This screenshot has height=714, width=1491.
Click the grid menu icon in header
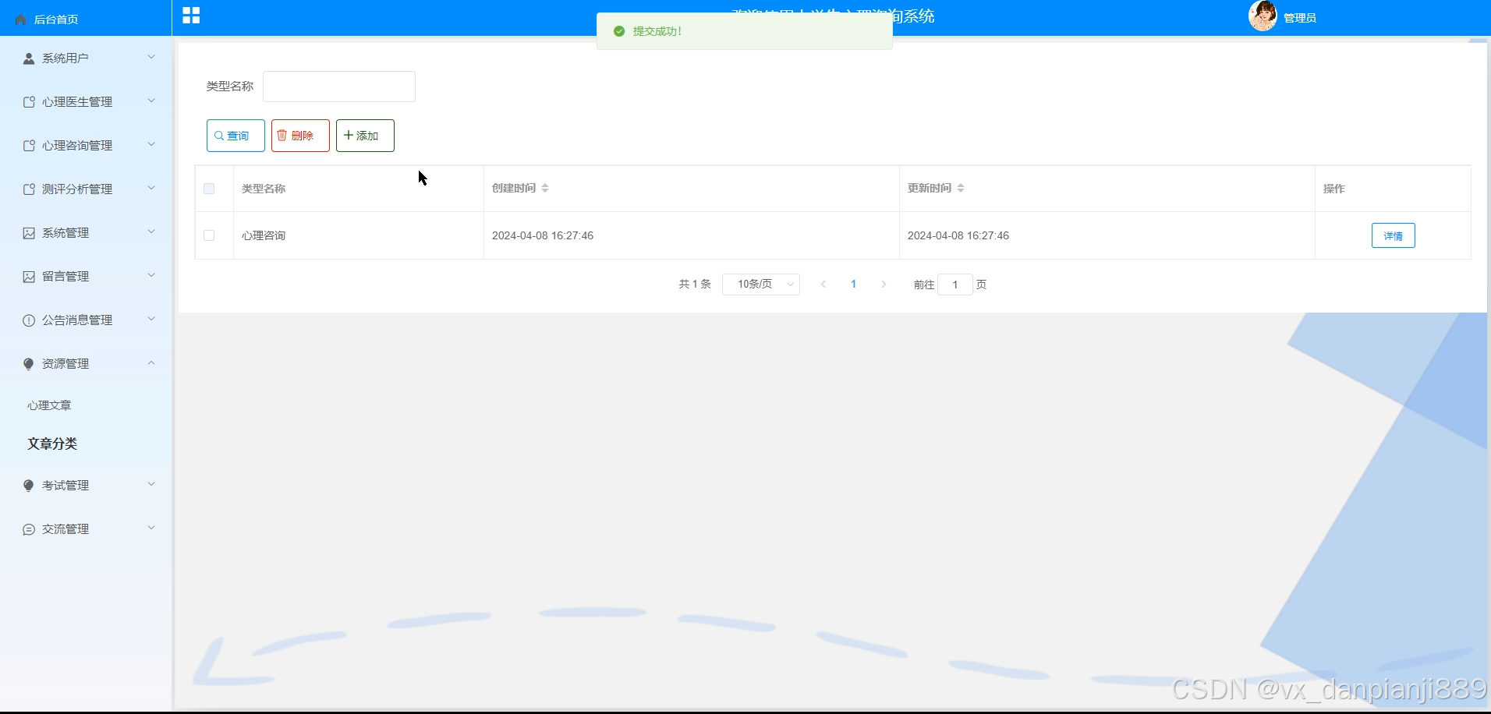(191, 16)
